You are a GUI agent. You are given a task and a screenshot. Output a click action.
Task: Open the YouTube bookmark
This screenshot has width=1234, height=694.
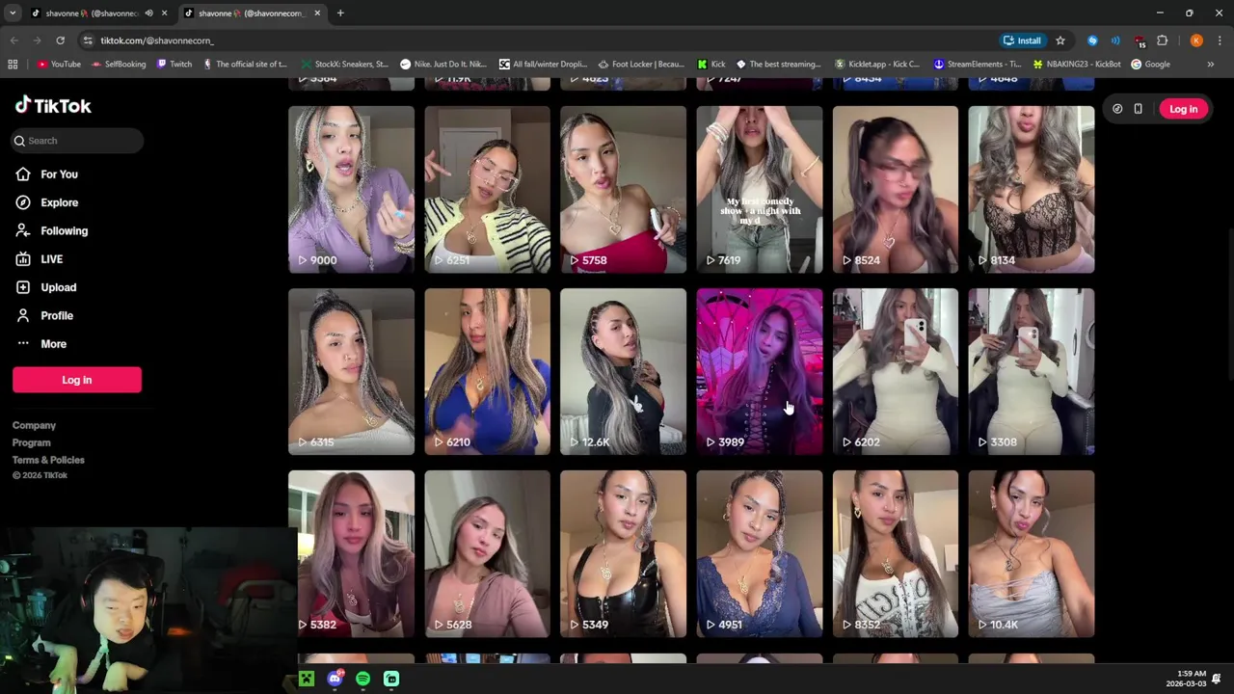59,65
